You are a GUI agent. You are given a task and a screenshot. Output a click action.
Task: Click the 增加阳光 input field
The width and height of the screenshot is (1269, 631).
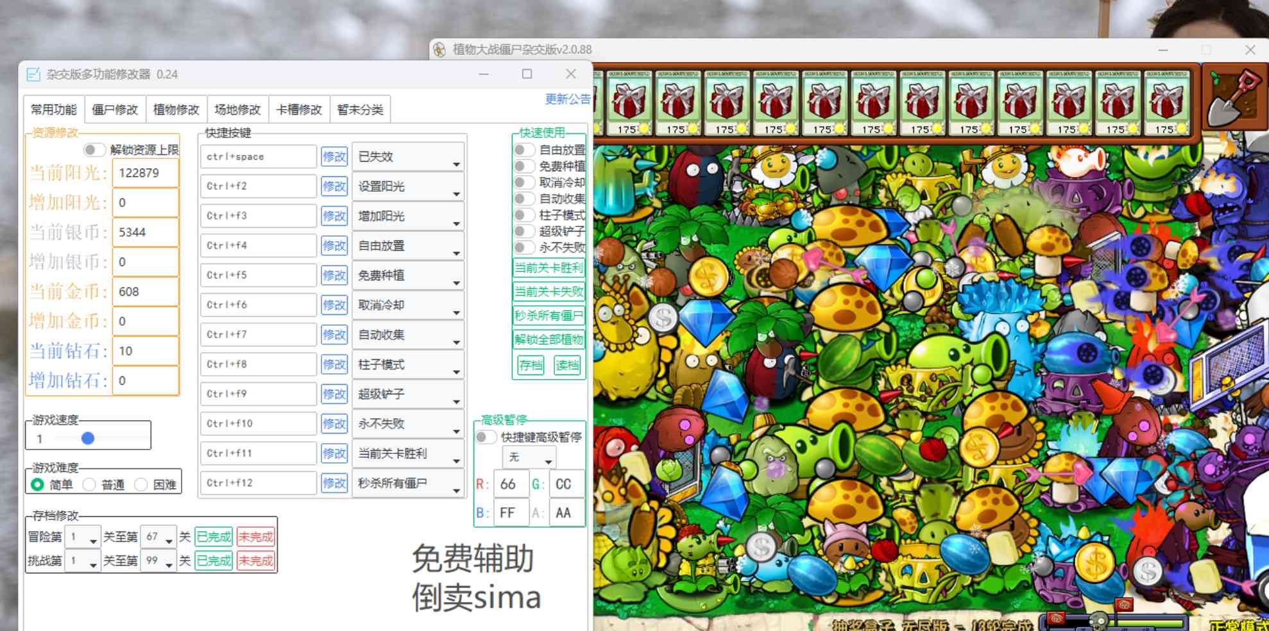146,203
